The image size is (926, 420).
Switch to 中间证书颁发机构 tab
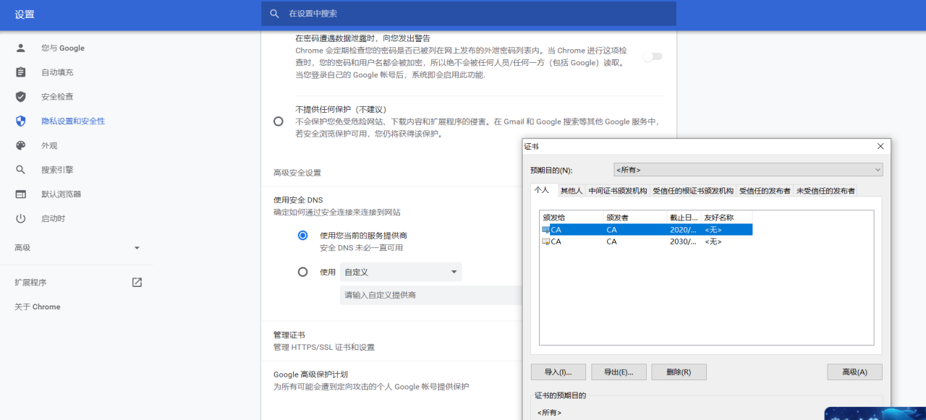pos(618,191)
